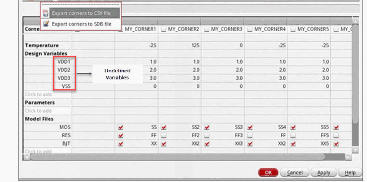Click the horizontal scrollbar left arrow

point(27,157)
